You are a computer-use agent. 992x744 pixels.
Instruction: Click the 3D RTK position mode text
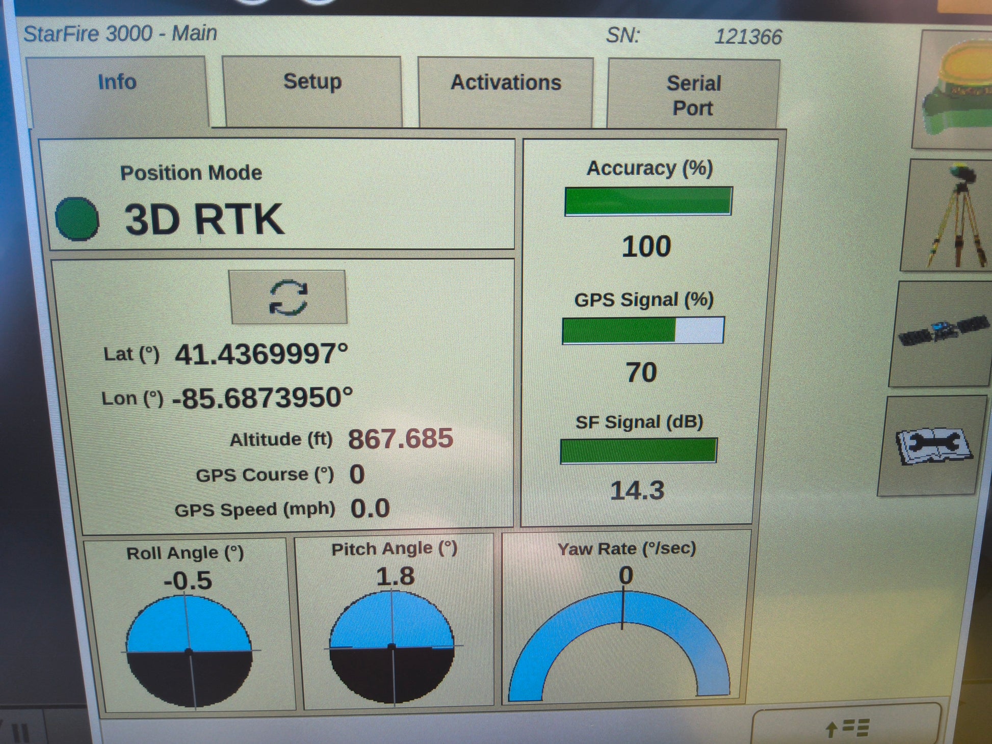[204, 219]
